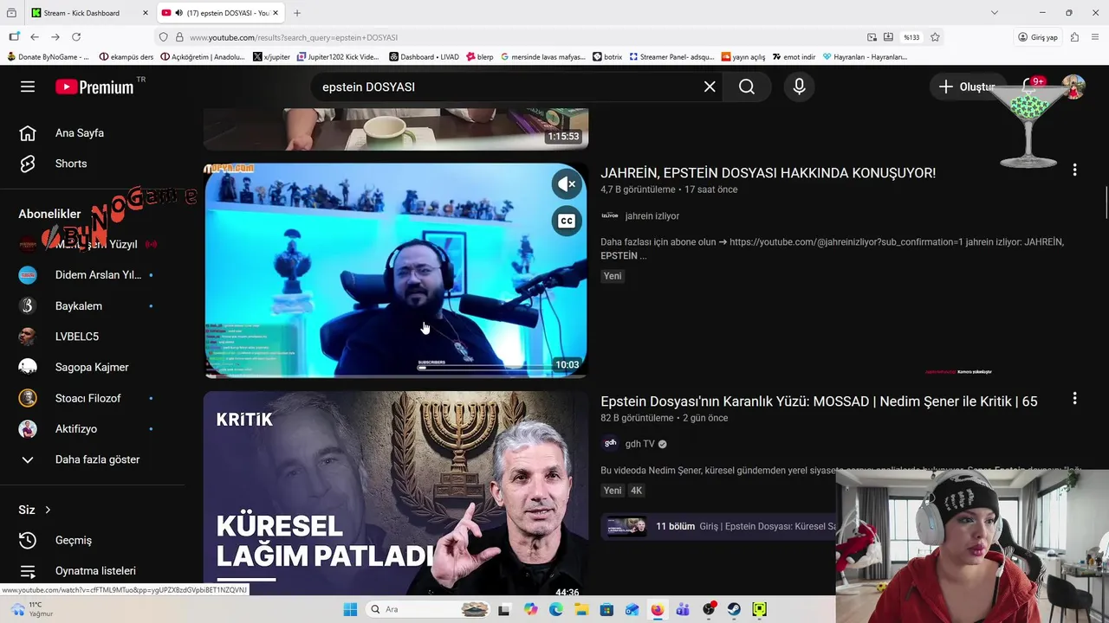1109x623 pixels.
Task: Bookmark this page with star icon
Action: coord(935,37)
